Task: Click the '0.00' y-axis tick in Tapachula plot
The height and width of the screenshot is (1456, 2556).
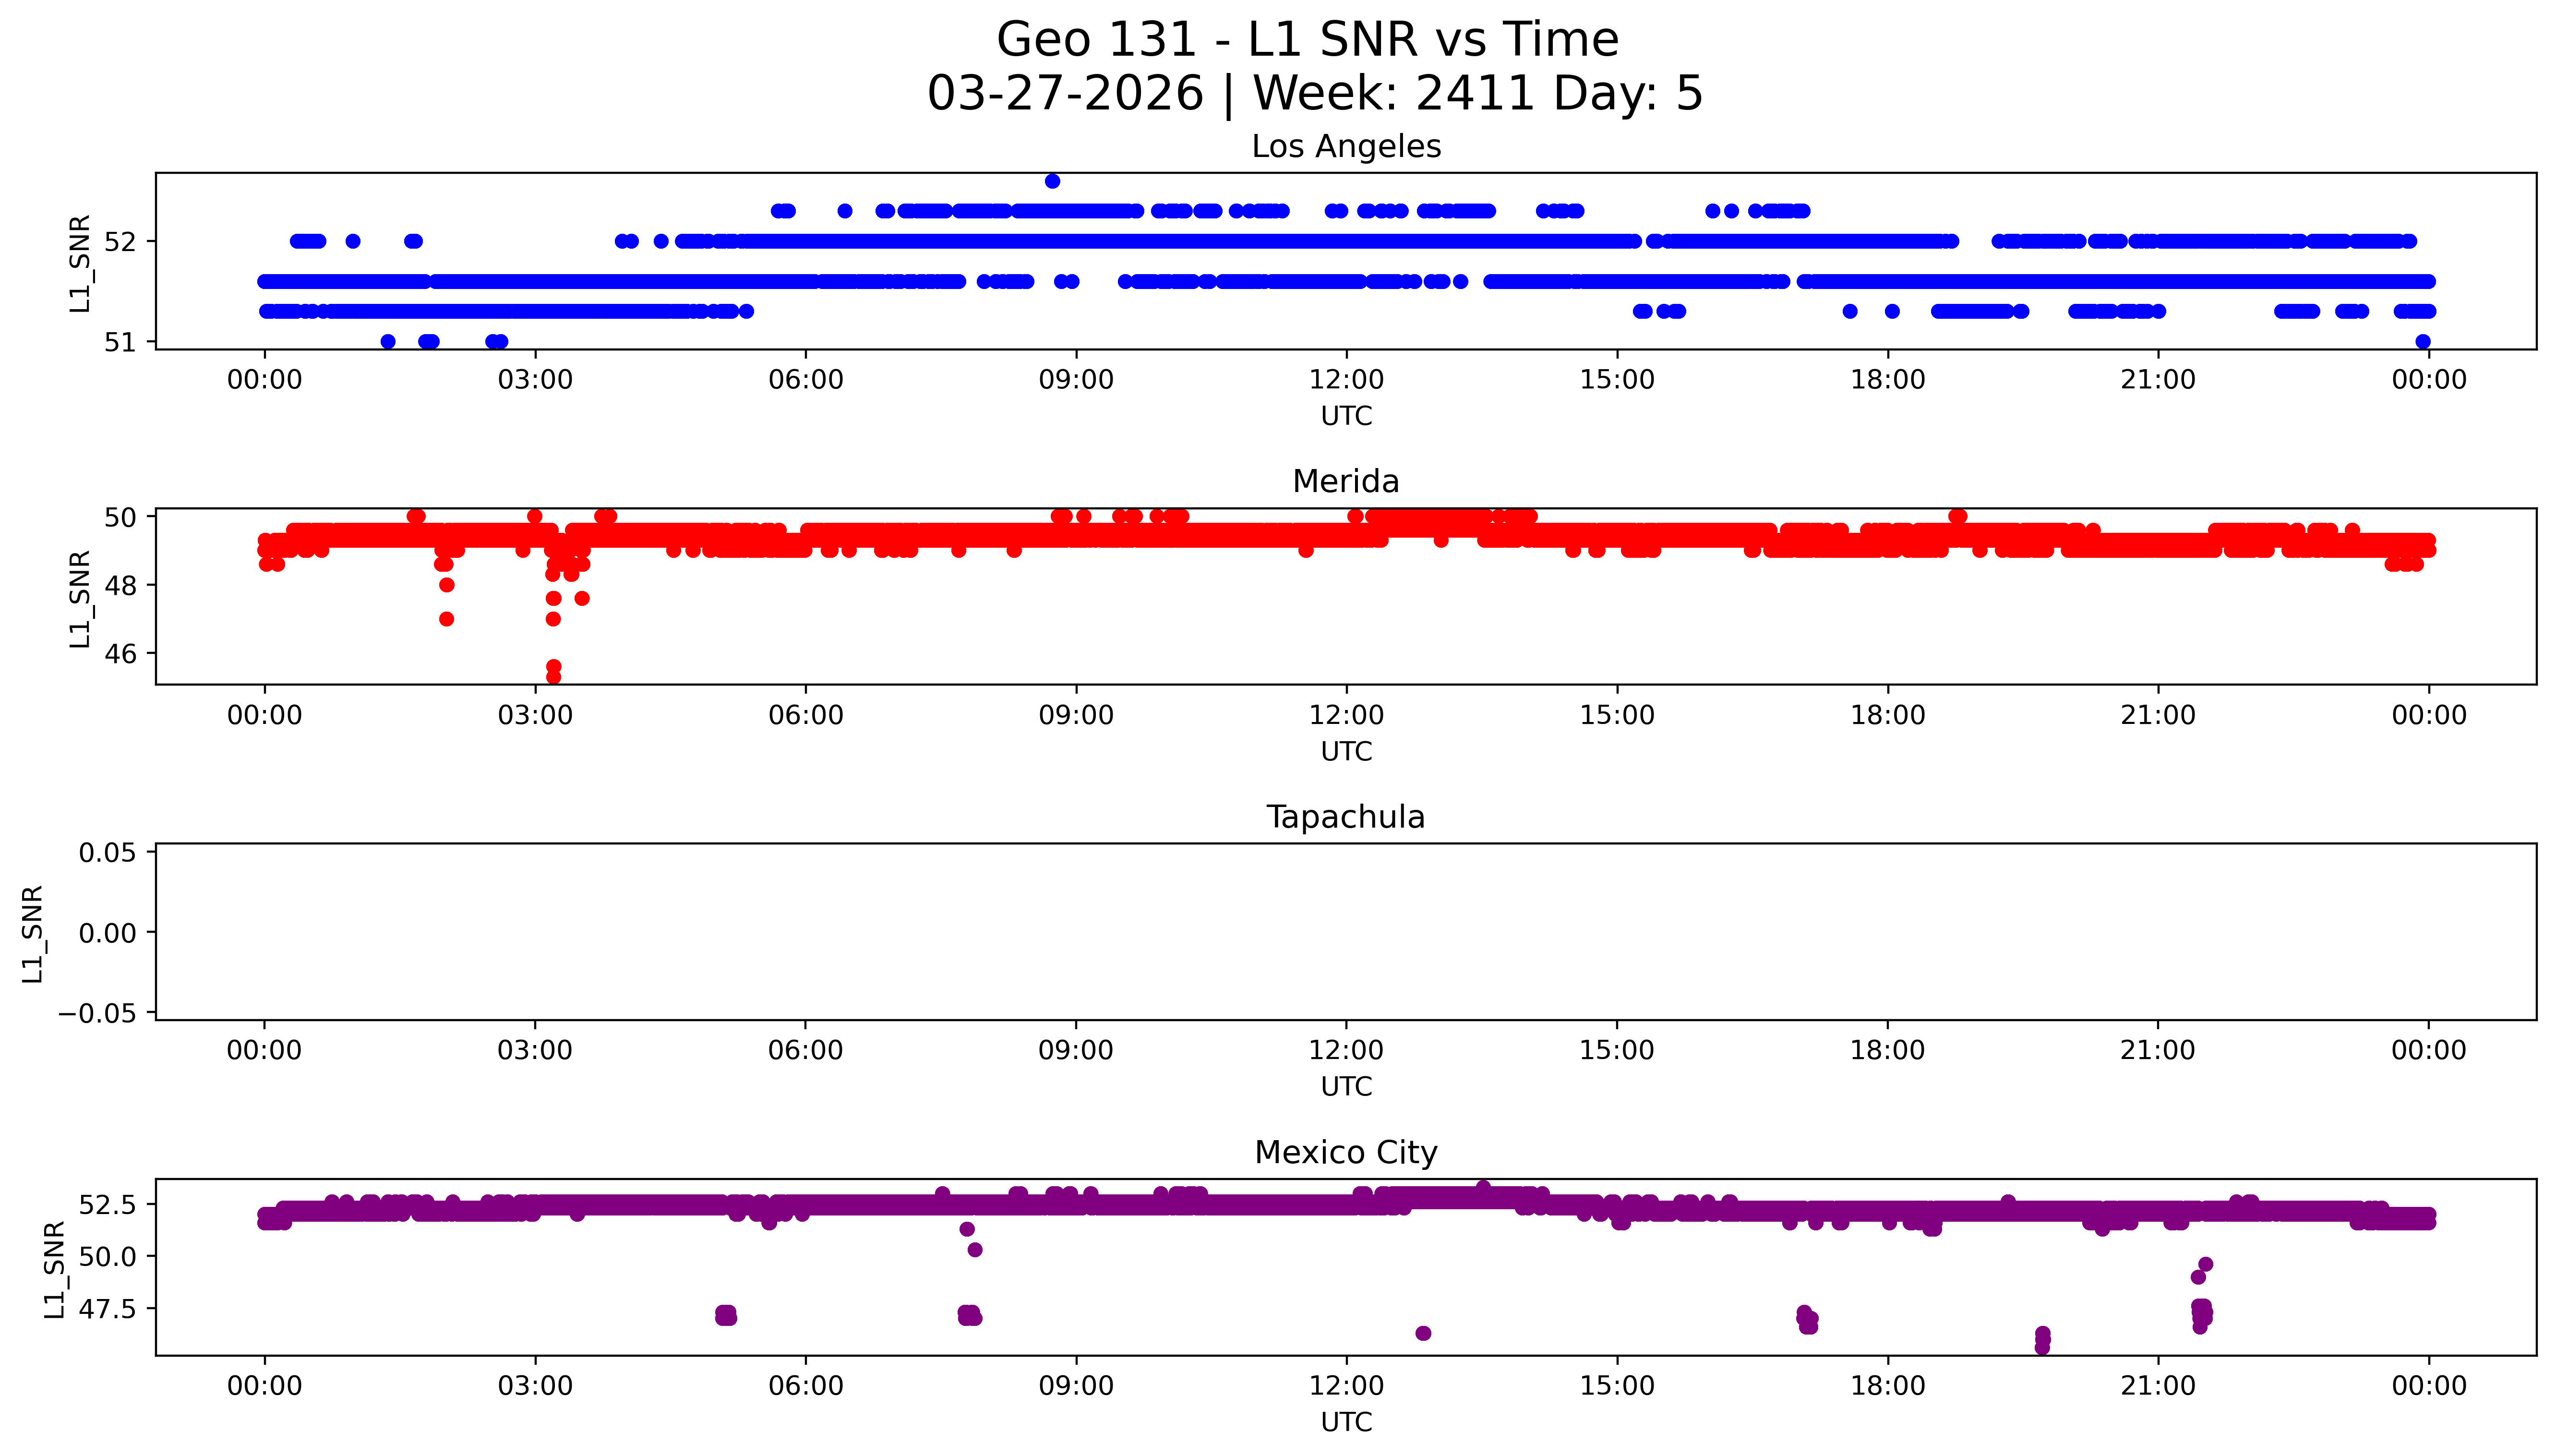Action: (x=109, y=933)
